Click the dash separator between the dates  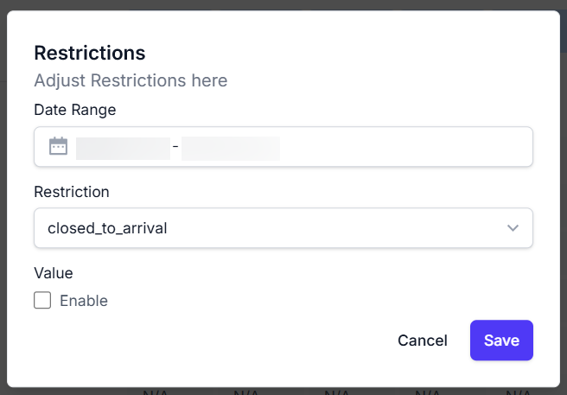[175, 147]
